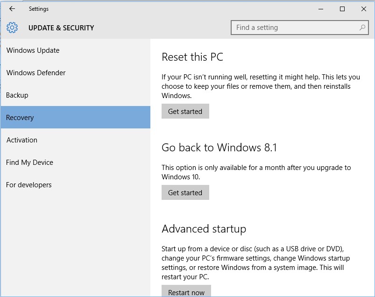Open the Windows Update section
Image resolution: width=375 pixels, height=297 pixels.
76,50
